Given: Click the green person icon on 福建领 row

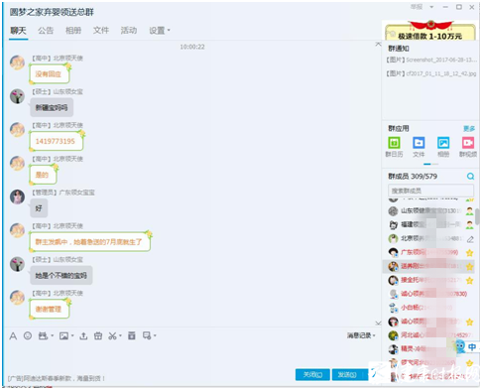Looking at the screenshot, I should (x=469, y=225).
